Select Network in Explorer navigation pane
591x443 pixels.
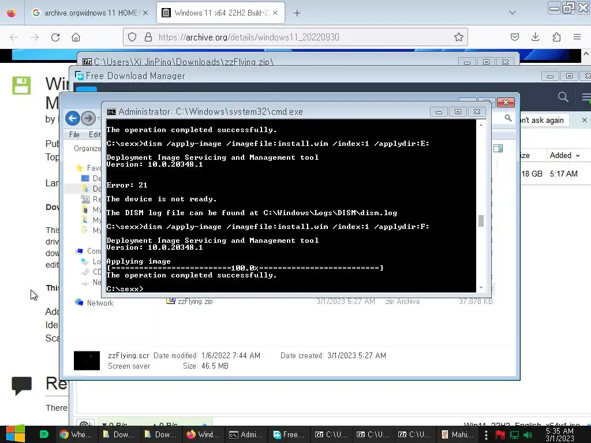coord(100,303)
